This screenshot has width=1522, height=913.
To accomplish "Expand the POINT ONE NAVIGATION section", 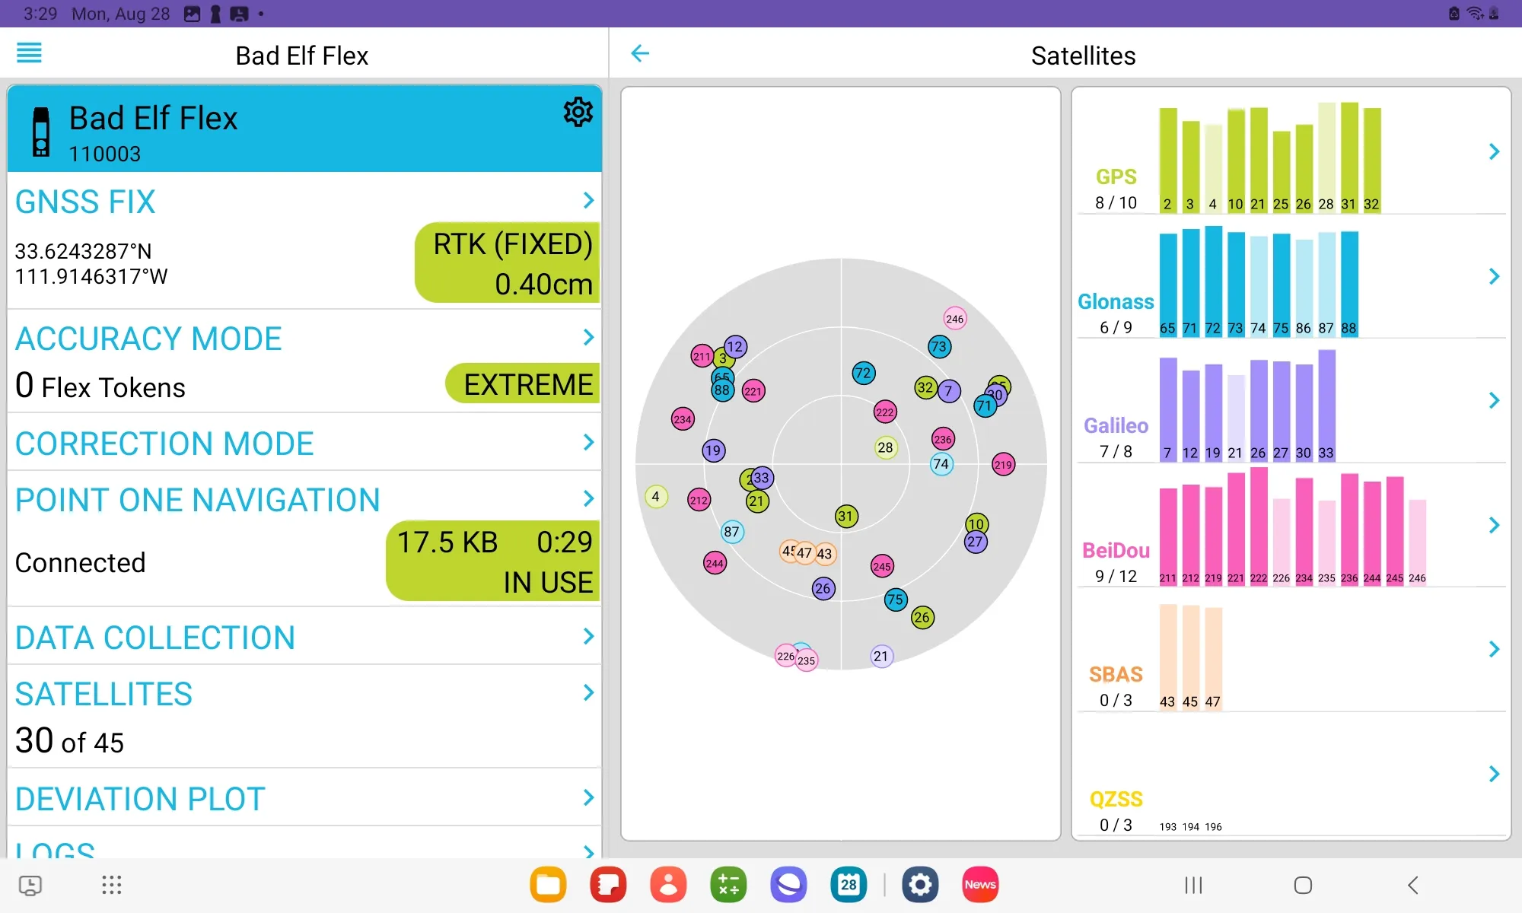I will coord(588,499).
